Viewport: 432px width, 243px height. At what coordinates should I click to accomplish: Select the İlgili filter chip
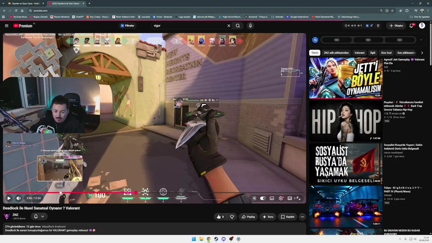tap(373, 53)
